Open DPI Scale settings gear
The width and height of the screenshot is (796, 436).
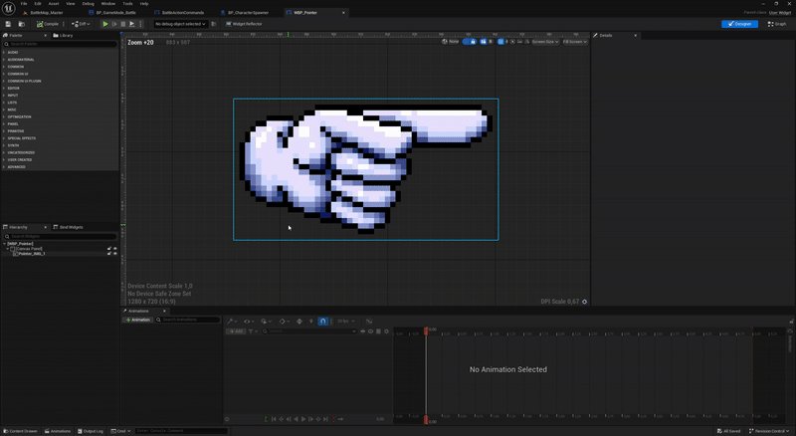point(584,302)
